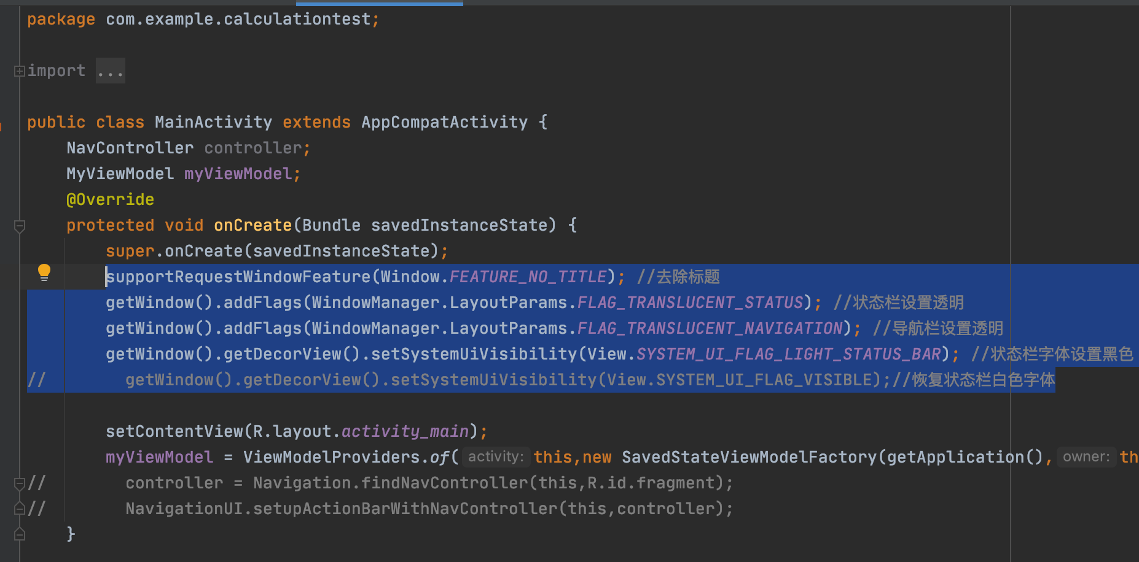
Task: Click supportRequestWindowFeature method call
Action: tap(238, 277)
